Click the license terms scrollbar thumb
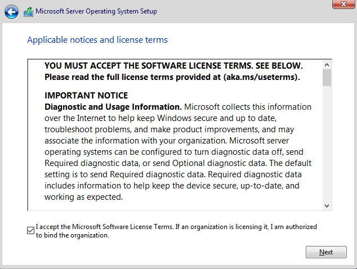Viewport: 357px width, 269px height. (327, 78)
